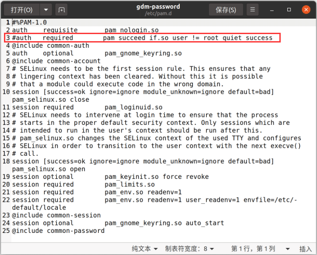Maximize the gedit window

[x=289, y=9]
